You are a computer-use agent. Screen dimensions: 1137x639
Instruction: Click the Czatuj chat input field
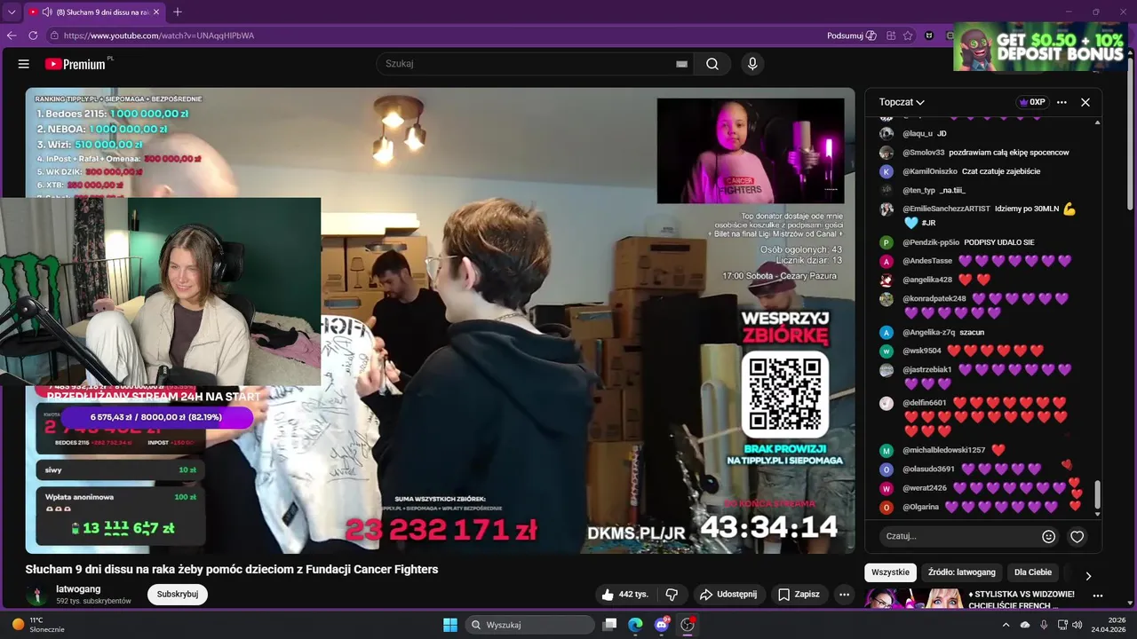pyautogui.click(x=959, y=536)
